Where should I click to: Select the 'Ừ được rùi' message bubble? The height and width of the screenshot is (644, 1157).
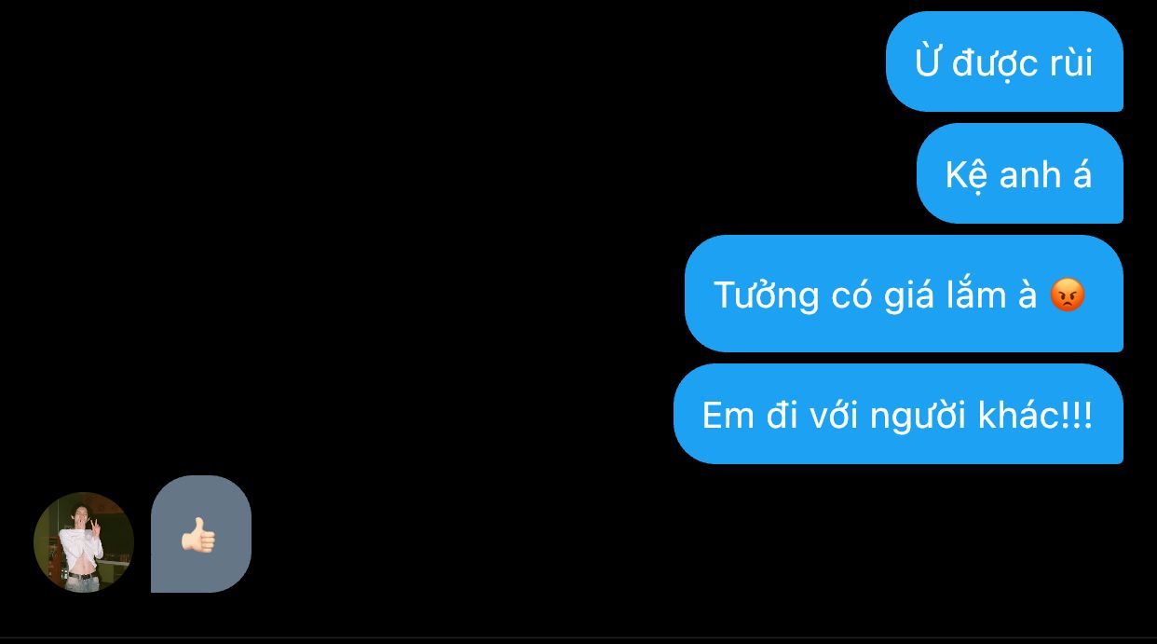pos(1004,62)
